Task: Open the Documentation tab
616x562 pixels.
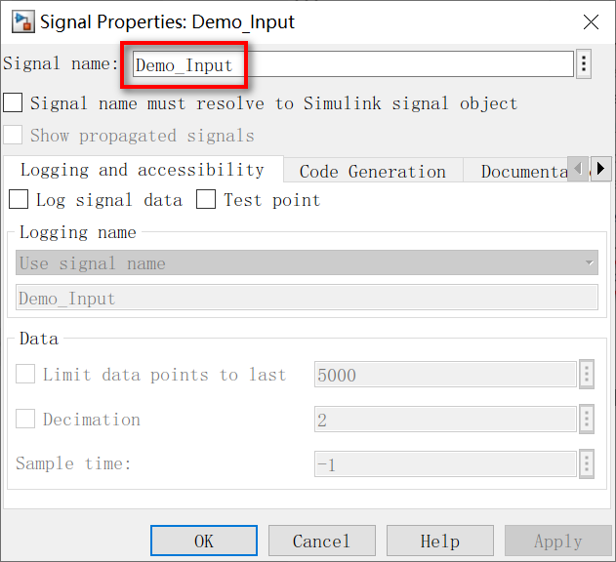Action: coord(524,171)
